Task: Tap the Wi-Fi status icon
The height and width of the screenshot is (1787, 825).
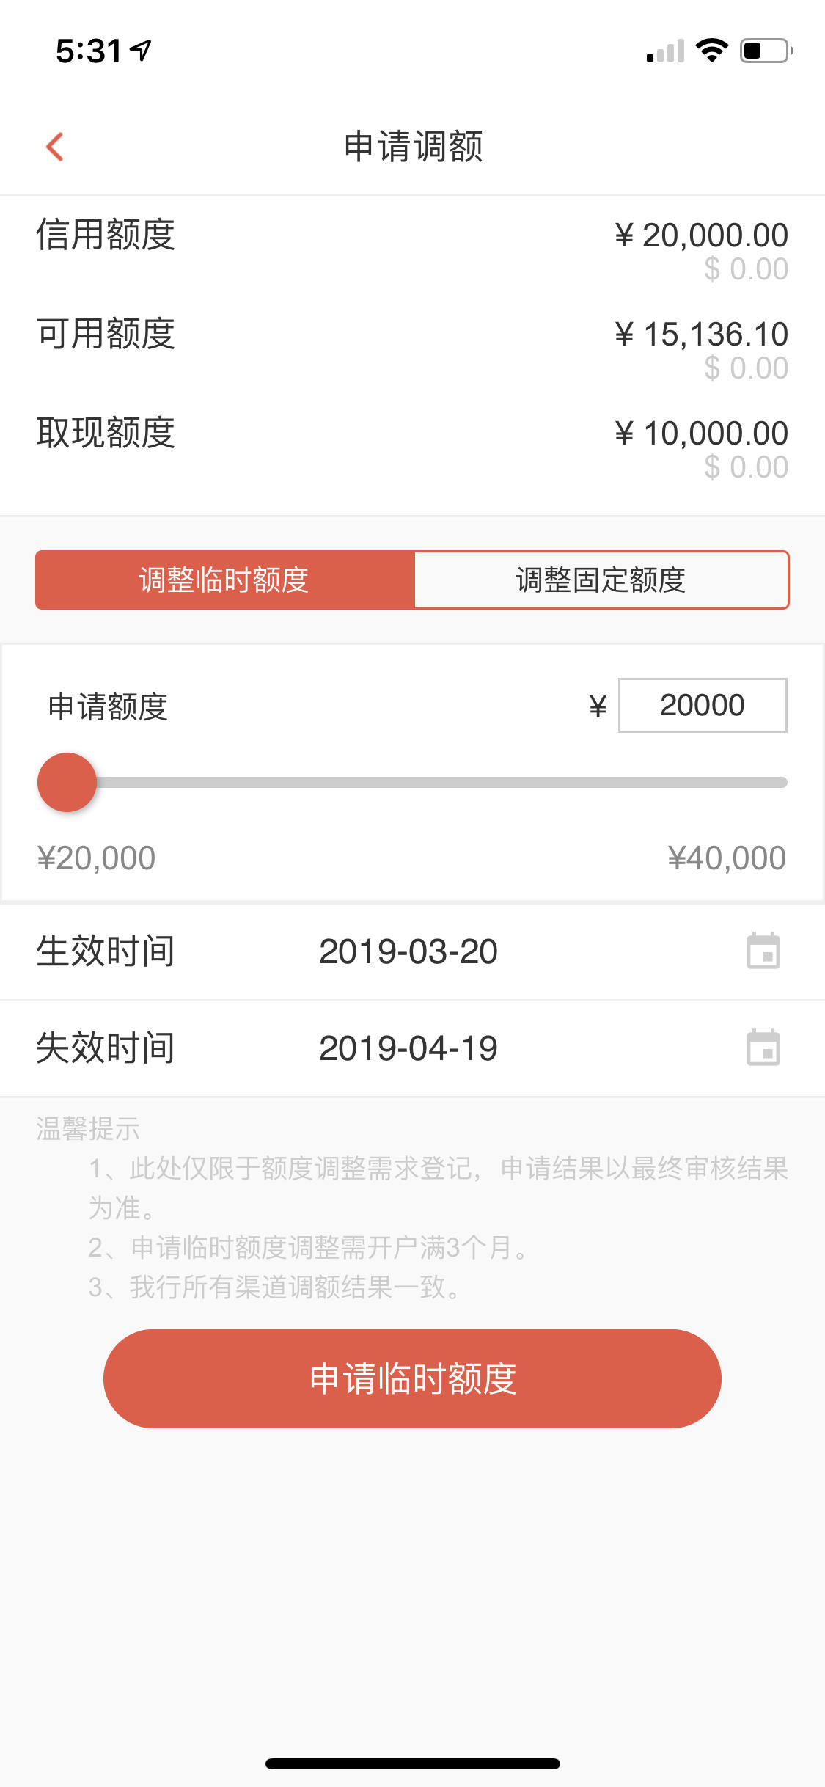Action: [711, 51]
